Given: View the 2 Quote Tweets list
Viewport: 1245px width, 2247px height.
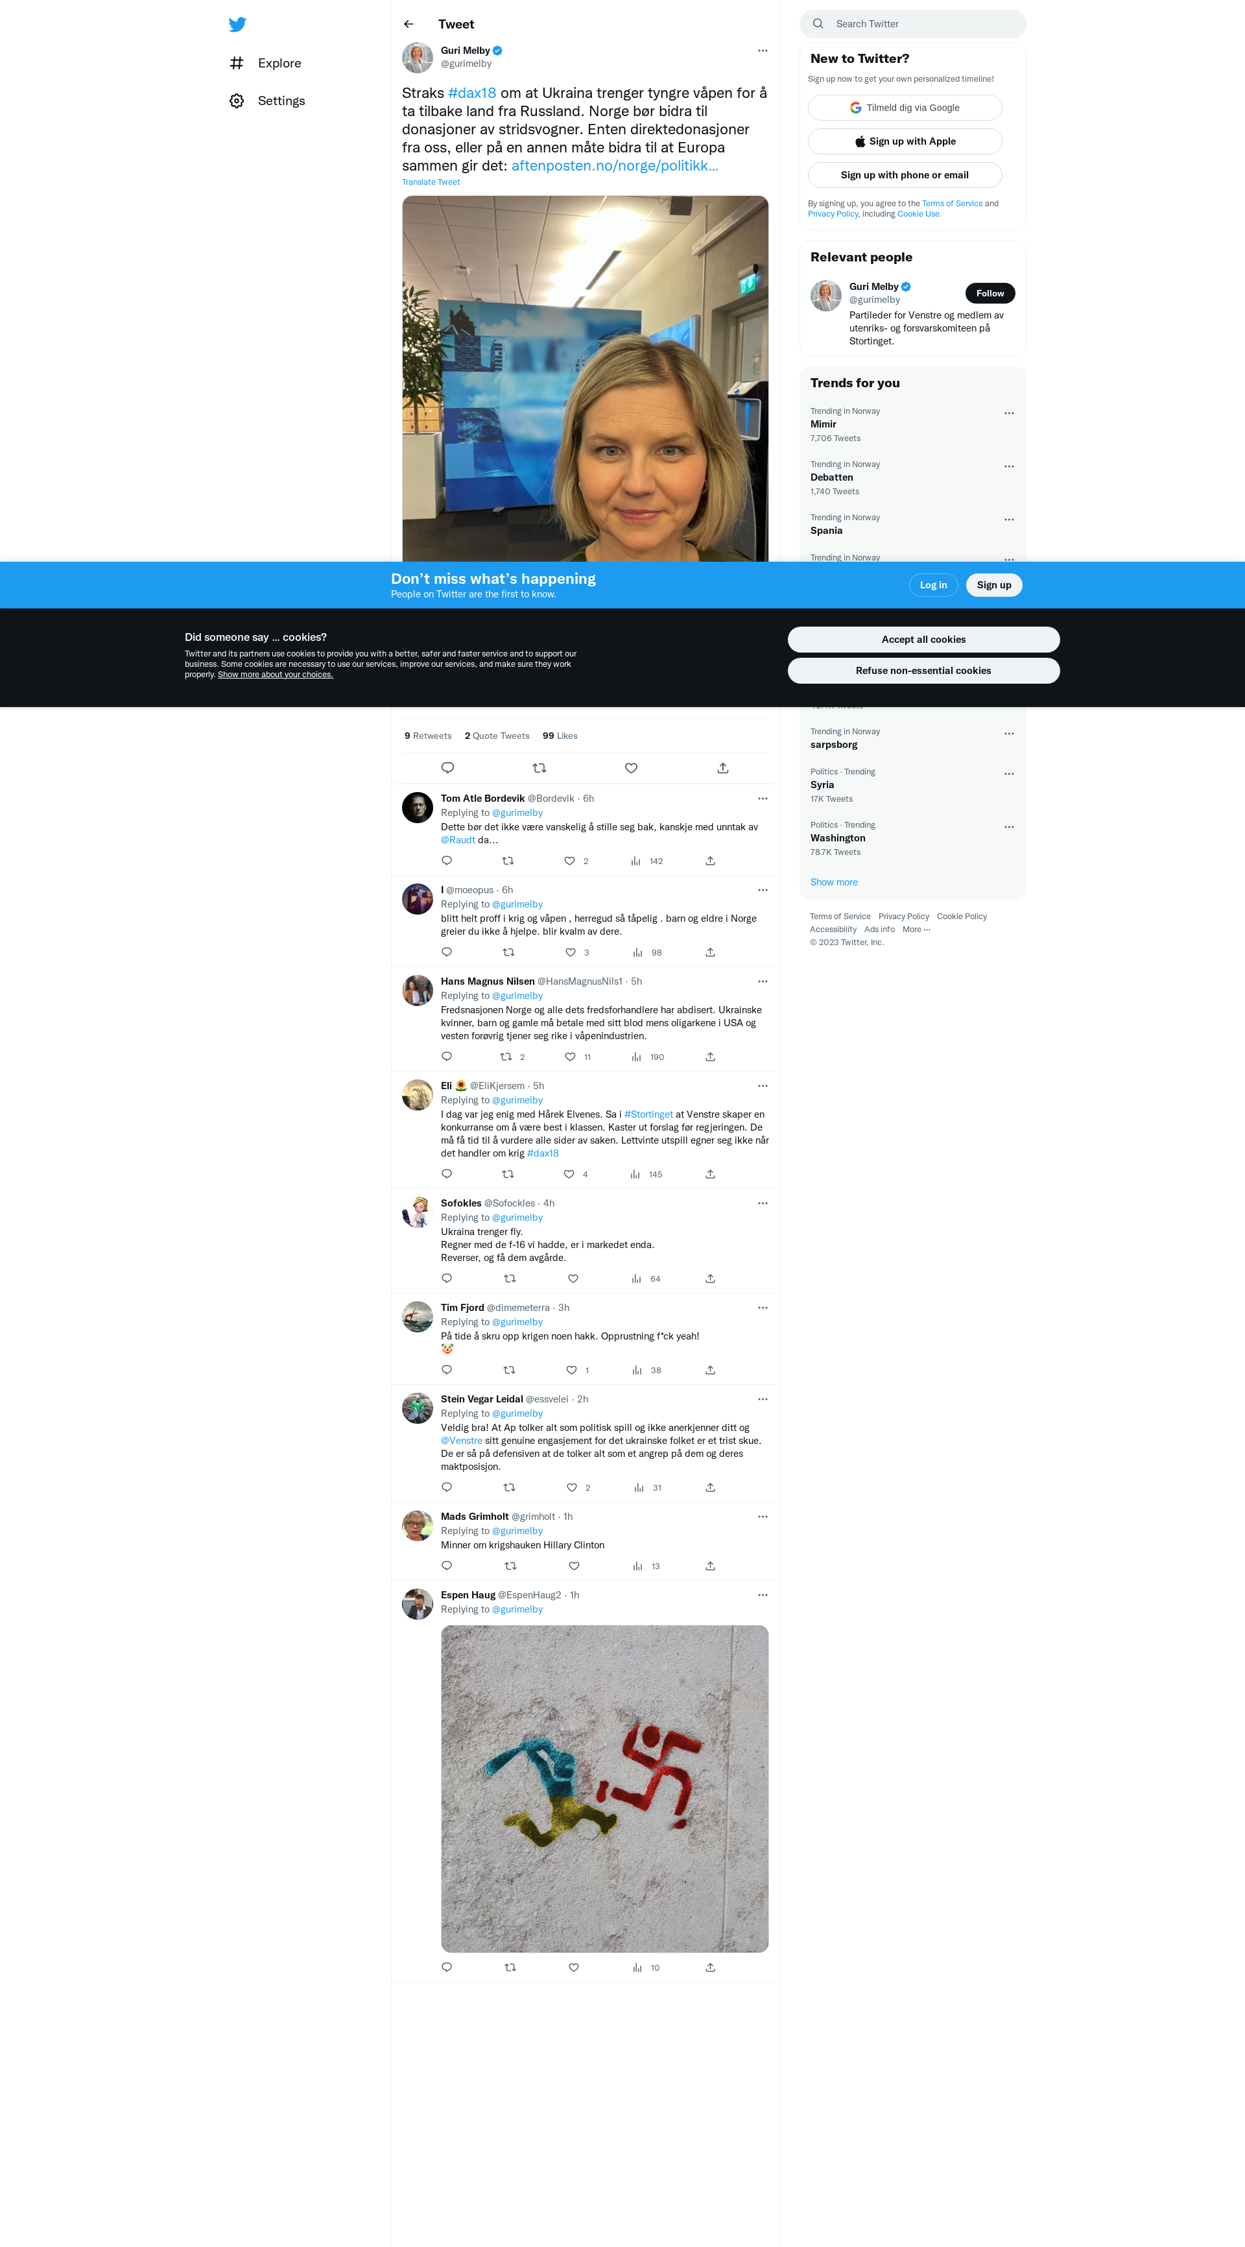Looking at the screenshot, I should click(497, 736).
